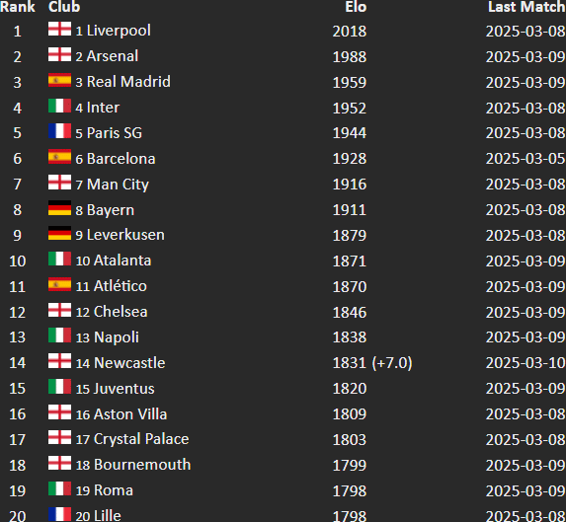Open the Barcelona club link
The image size is (566, 522).
(121, 159)
